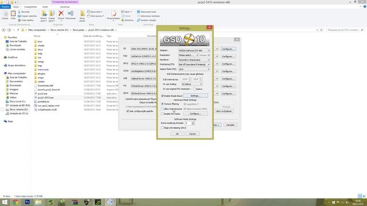Viewport: 367px width, 206px height.
Task: Select the memcards folder in file list
Action: pyautogui.click(x=43, y=70)
